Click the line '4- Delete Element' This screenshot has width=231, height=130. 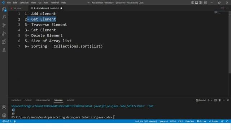(44, 35)
